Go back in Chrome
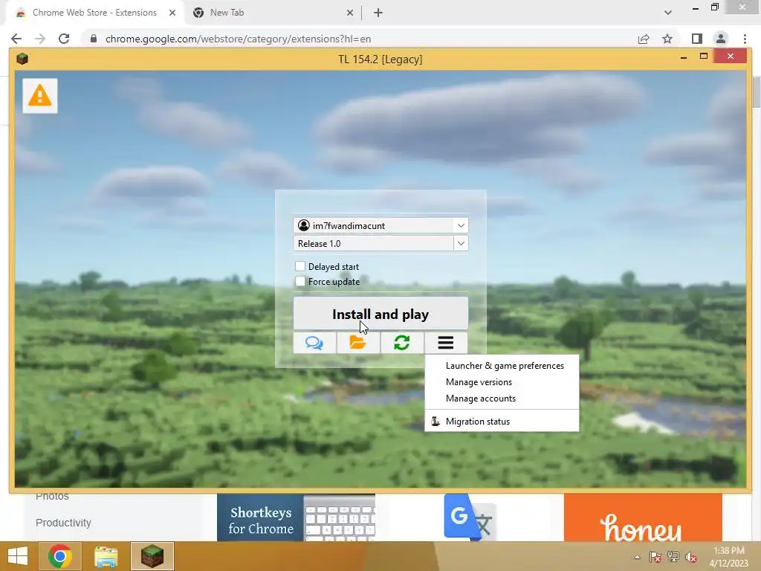 coord(16,39)
